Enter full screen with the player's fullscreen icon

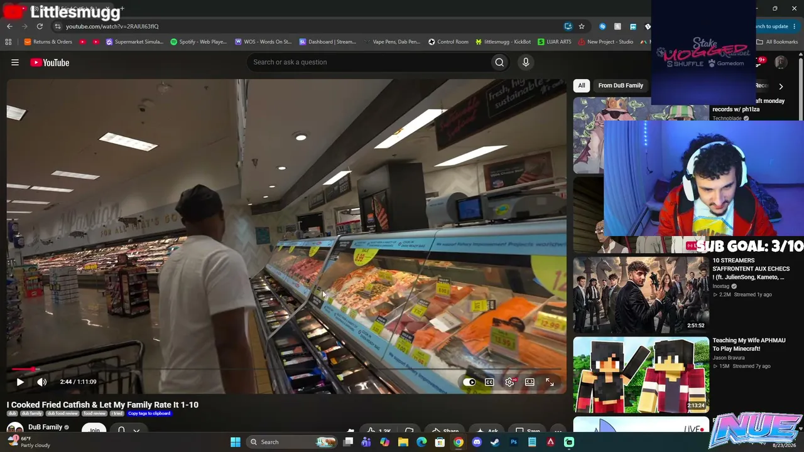click(550, 382)
